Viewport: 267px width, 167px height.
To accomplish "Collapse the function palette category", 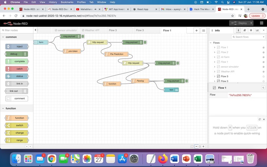I will [3, 108].
